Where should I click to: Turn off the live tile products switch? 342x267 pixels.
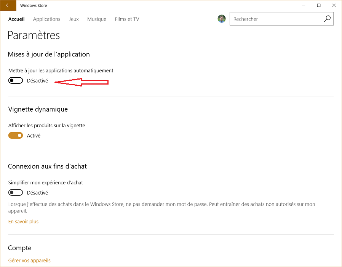point(16,136)
